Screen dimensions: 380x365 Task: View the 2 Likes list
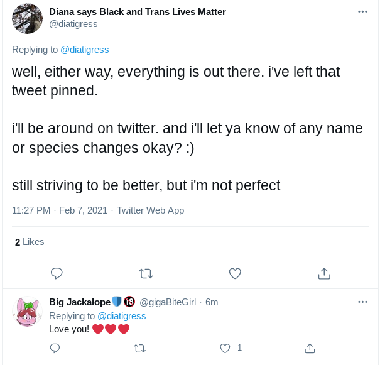click(x=30, y=242)
